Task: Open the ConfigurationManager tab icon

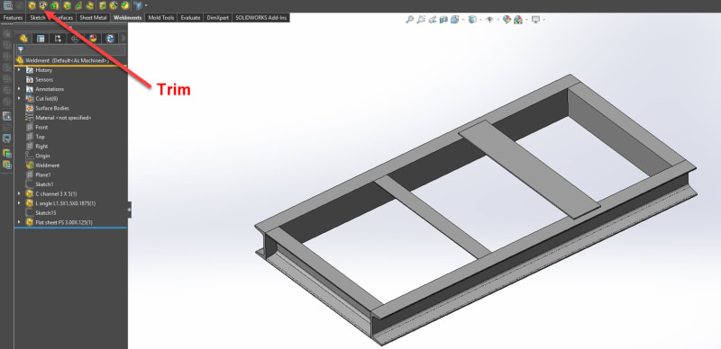Action: click(x=58, y=39)
